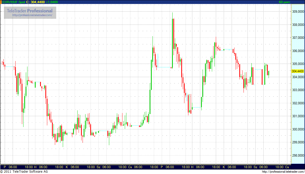Select the 306,0000 level on price axis

298,51
